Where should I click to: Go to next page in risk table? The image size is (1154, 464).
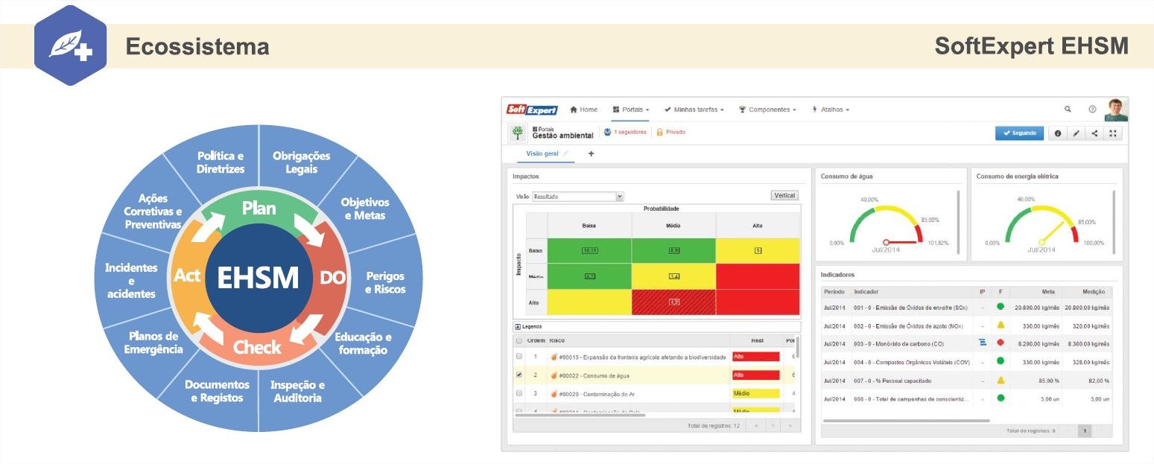pos(790,426)
